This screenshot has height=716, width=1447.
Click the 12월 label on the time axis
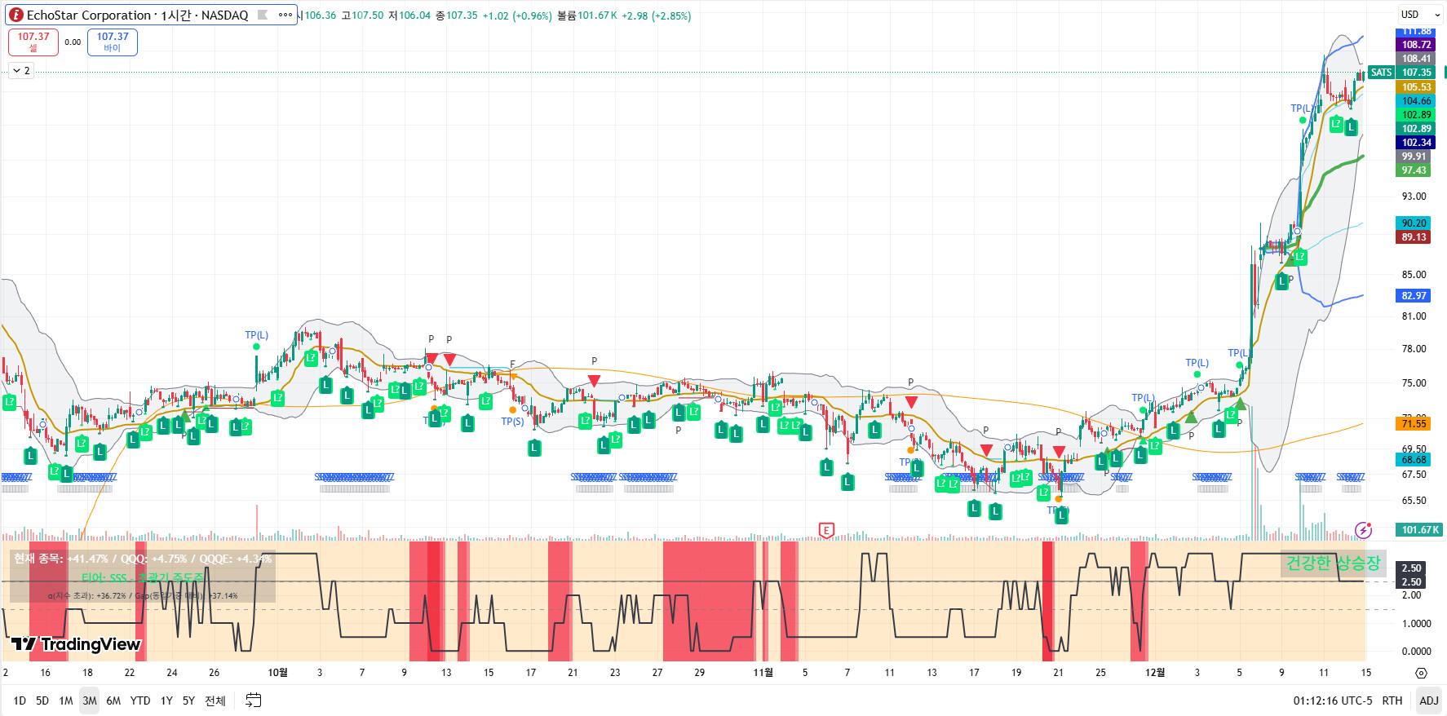coord(1155,673)
